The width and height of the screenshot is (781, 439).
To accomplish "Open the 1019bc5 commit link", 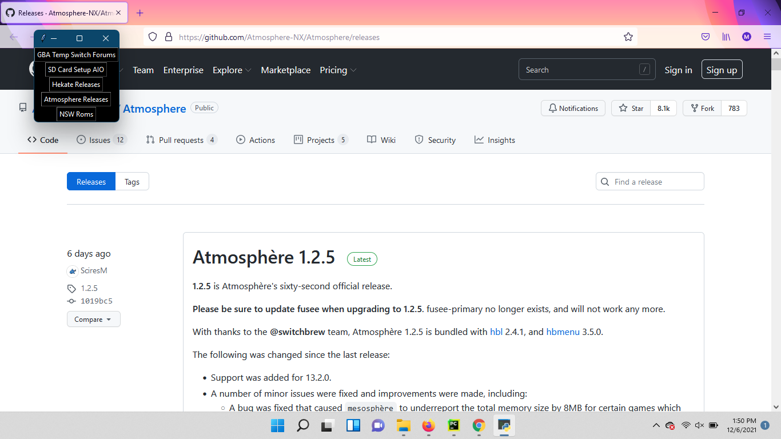I will point(97,301).
